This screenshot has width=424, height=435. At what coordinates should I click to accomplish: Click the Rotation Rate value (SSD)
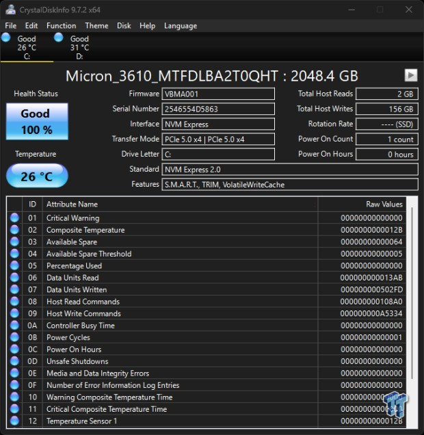click(x=387, y=124)
